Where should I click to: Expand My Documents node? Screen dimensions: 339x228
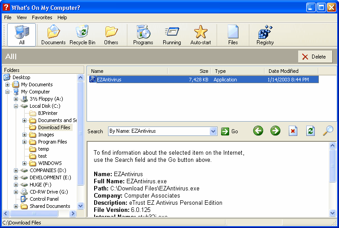tap(7, 84)
